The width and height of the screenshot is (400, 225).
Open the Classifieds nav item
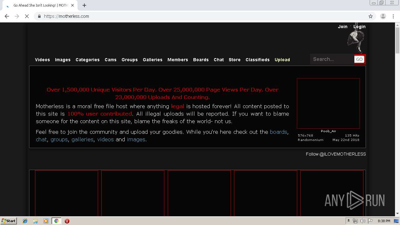(x=257, y=60)
